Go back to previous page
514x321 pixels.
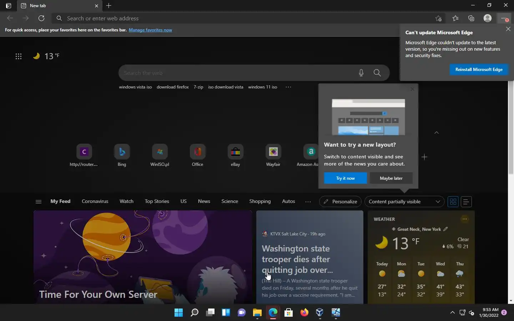click(x=10, y=18)
